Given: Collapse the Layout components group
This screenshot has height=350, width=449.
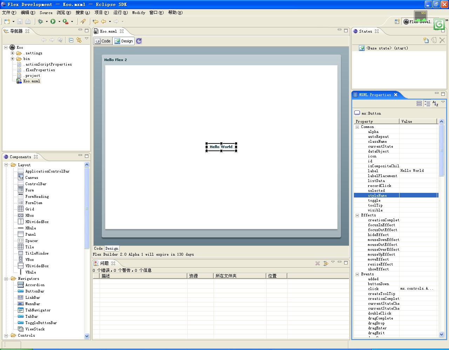Looking at the screenshot, I should coord(6,165).
